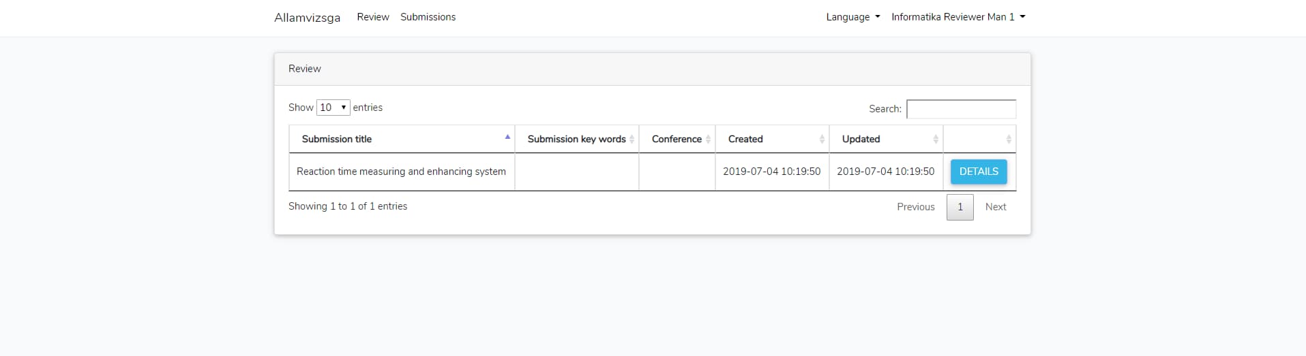Click sort arrows on Updated column
Viewport: 1306px width, 356px height.
point(936,139)
